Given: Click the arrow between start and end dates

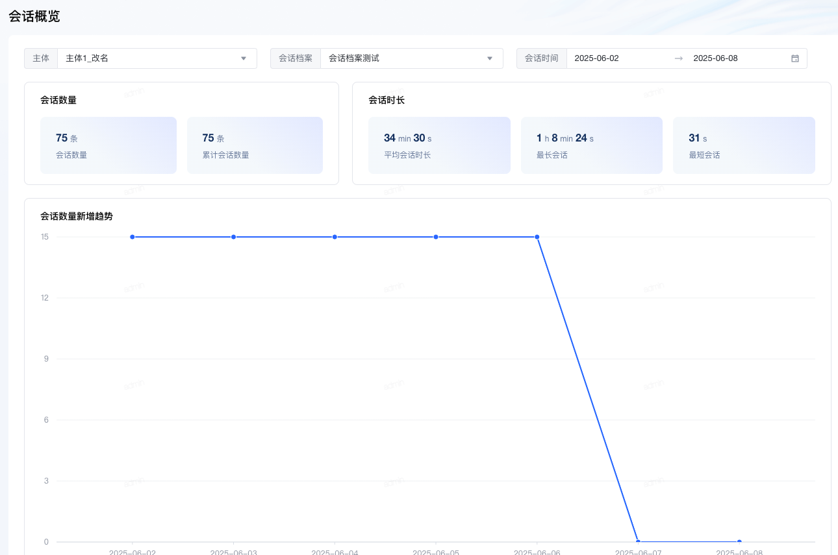Looking at the screenshot, I should point(678,58).
